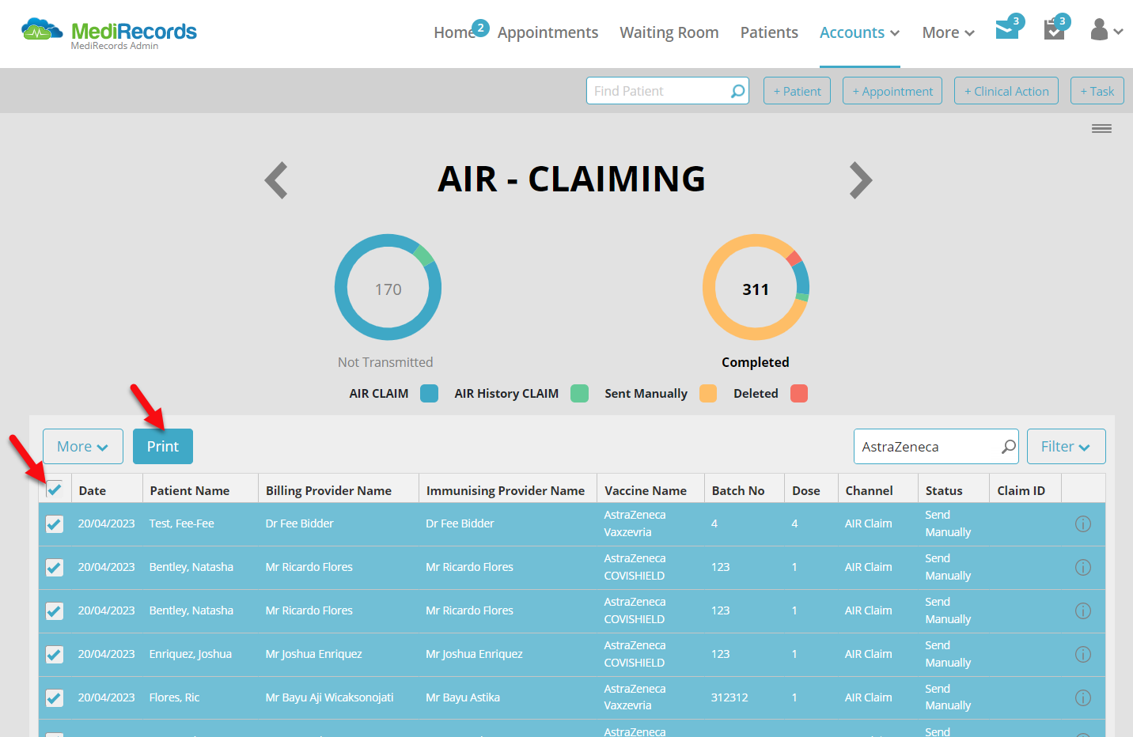The width and height of the screenshot is (1133, 737).
Task: Click patient name 'Flores, Ric'
Action: [175, 698]
